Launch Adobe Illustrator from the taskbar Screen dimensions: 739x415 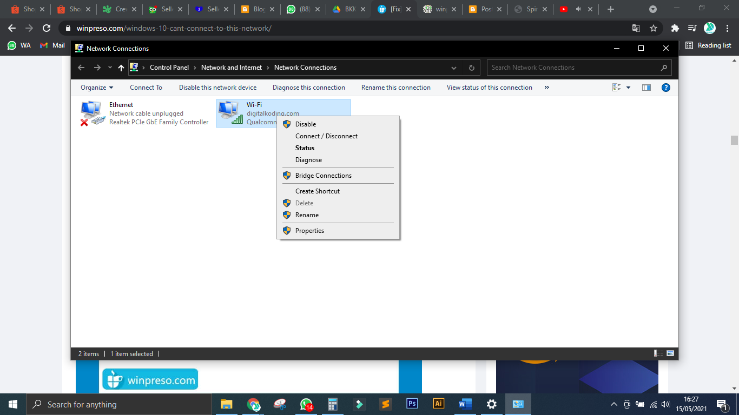[438, 404]
